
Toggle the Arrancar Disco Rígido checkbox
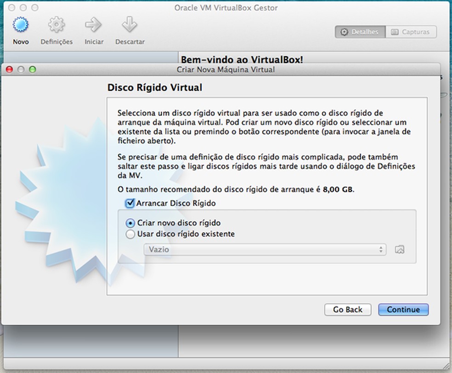pos(130,203)
